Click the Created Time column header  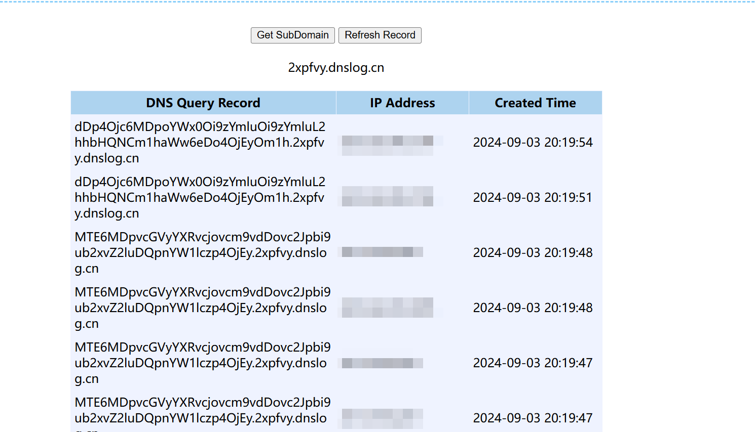point(535,103)
